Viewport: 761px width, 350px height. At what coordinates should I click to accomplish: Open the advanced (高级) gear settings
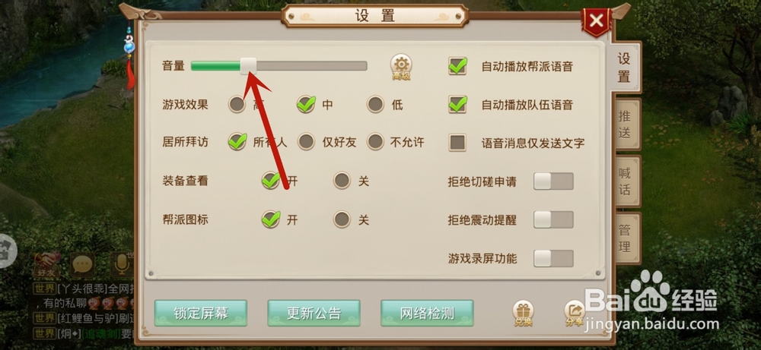[x=401, y=67]
